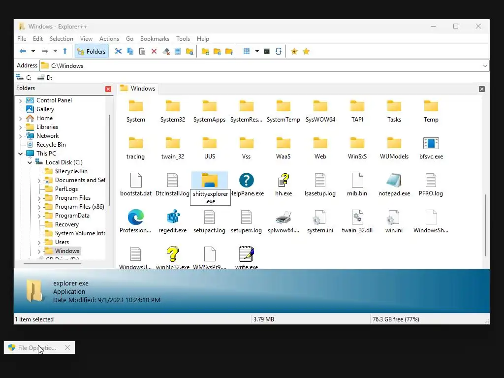
Task: Open Properties from the toolbar
Action: (x=177, y=51)
